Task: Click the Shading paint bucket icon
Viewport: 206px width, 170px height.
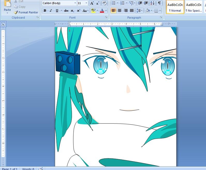Action: [x=148, y=11]
